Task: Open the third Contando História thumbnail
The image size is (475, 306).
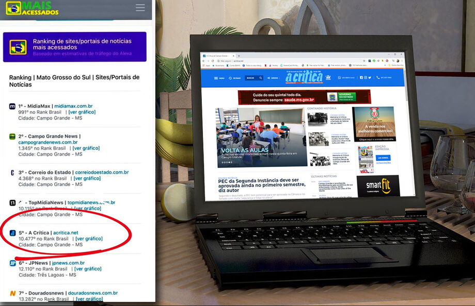Action: 320,159
